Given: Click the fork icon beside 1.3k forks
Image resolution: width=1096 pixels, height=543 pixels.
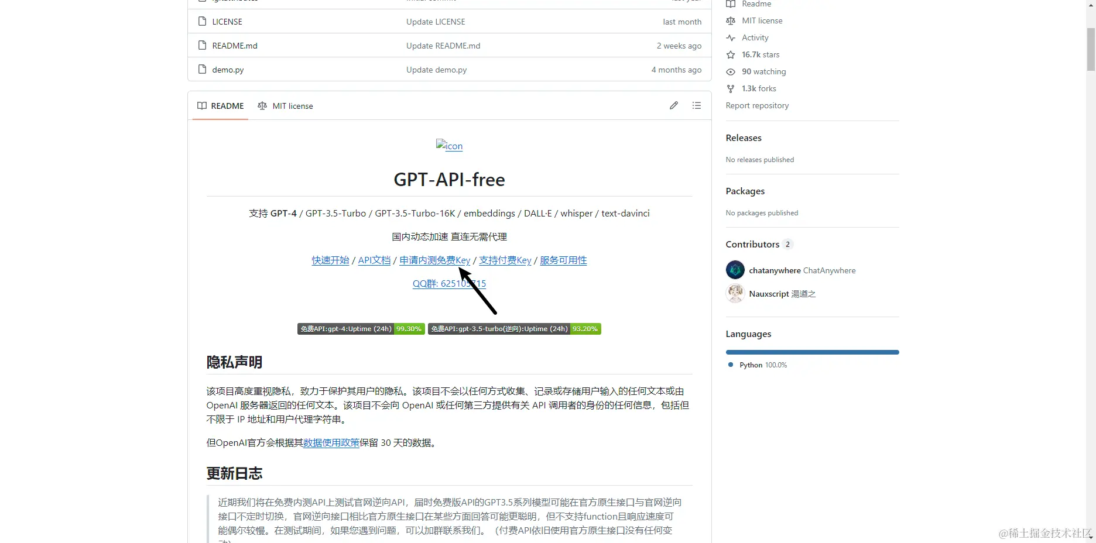Looking at the screenshot, I should [731, 89].
